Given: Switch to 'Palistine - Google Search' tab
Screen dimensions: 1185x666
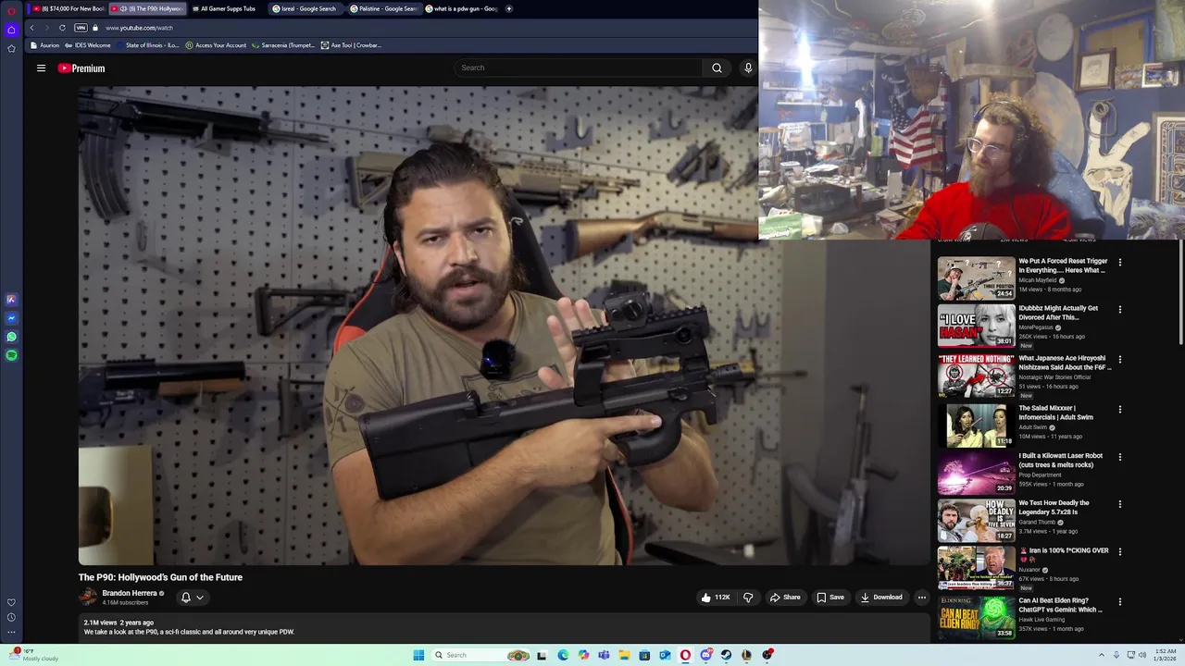Looking at the screenshot, I should tap(385, 8).
